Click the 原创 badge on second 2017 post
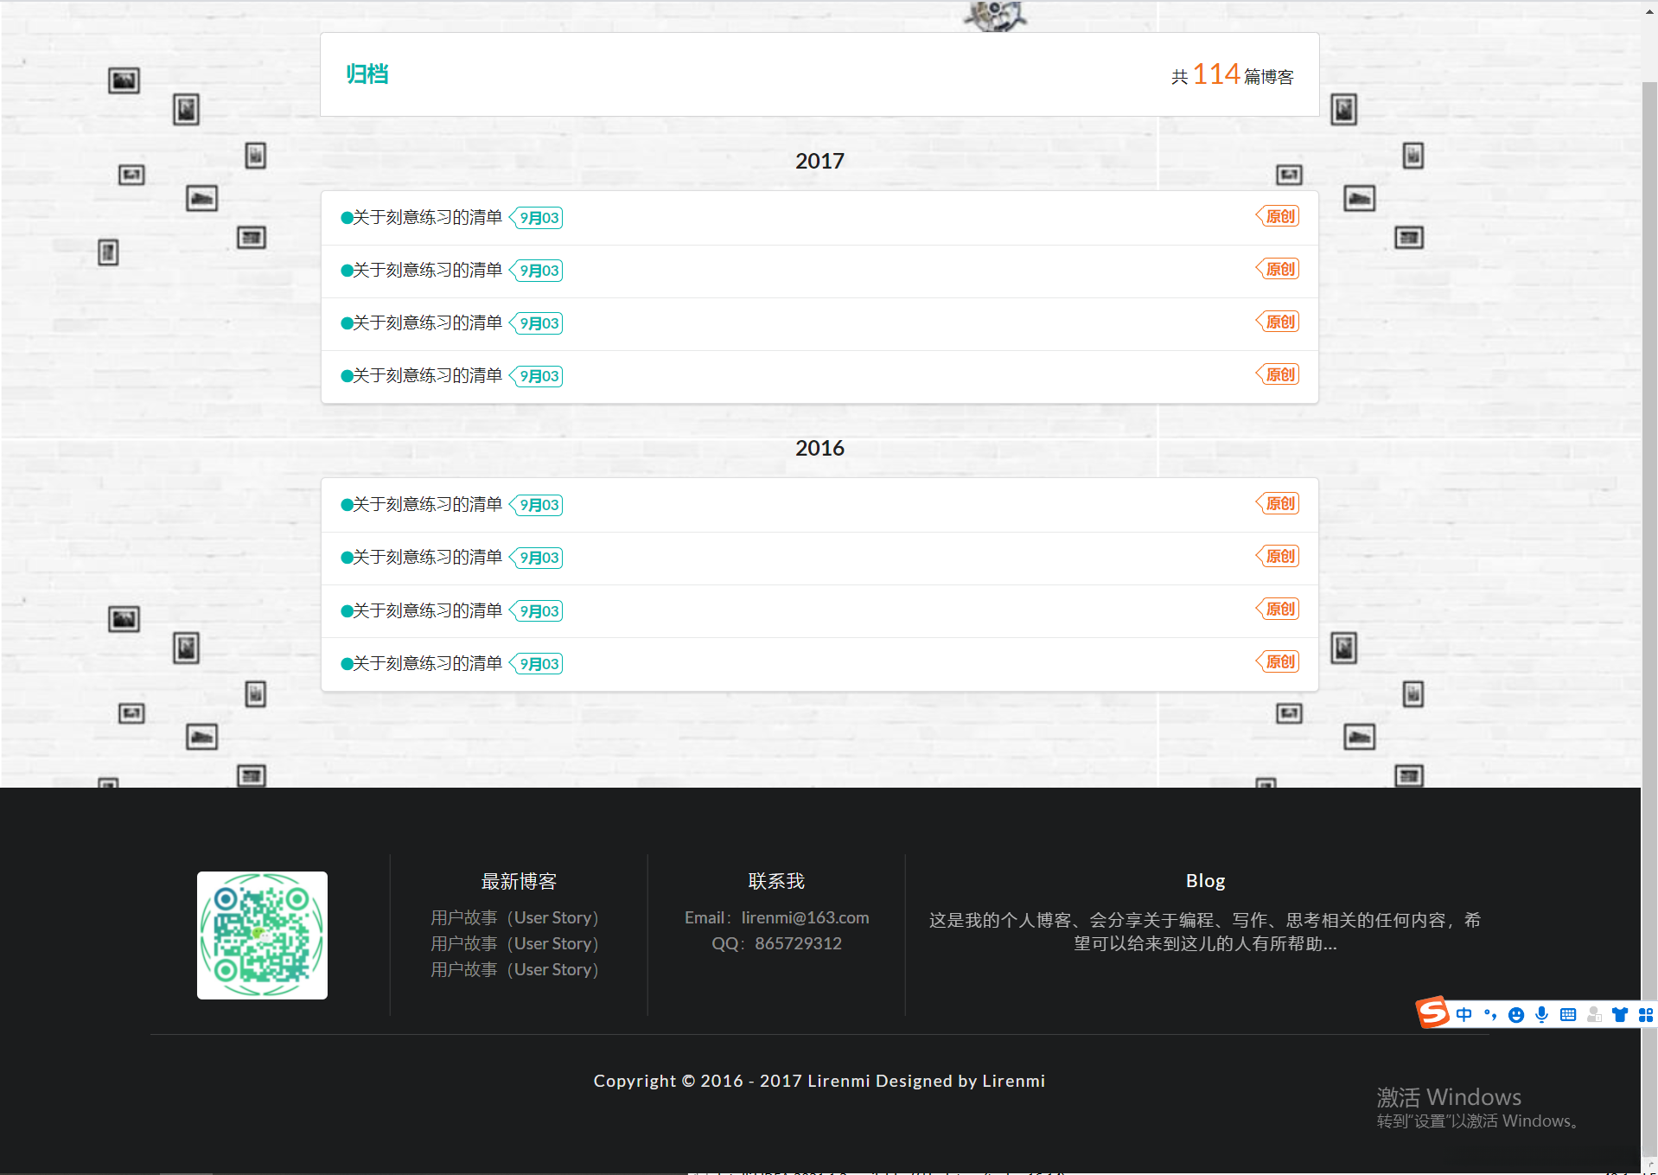The image size is (1658, 1175). click(1278, 269)
